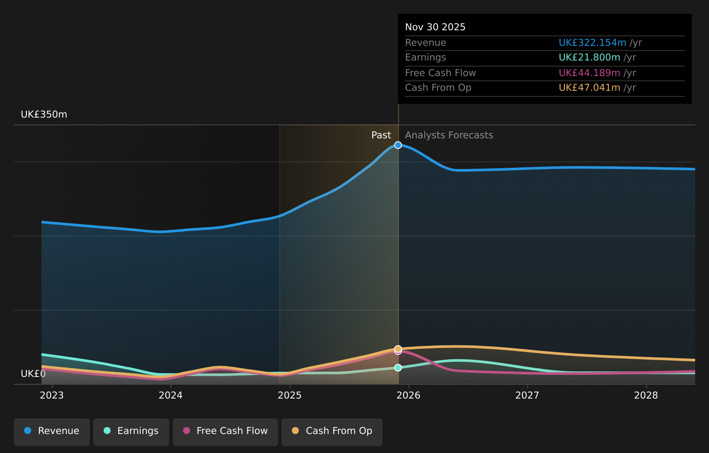The height and width of the screenshot is (453, 709).
Task: Click the Revenue row label in tooltip
Action: [426, 43]
